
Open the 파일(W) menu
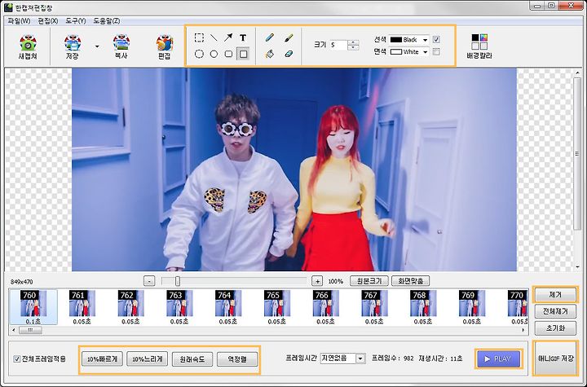click(x=19, y=21)
